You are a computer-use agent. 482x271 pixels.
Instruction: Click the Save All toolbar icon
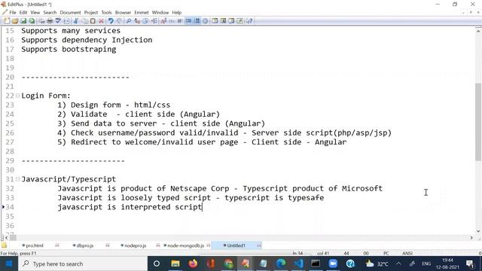point(32,21)
